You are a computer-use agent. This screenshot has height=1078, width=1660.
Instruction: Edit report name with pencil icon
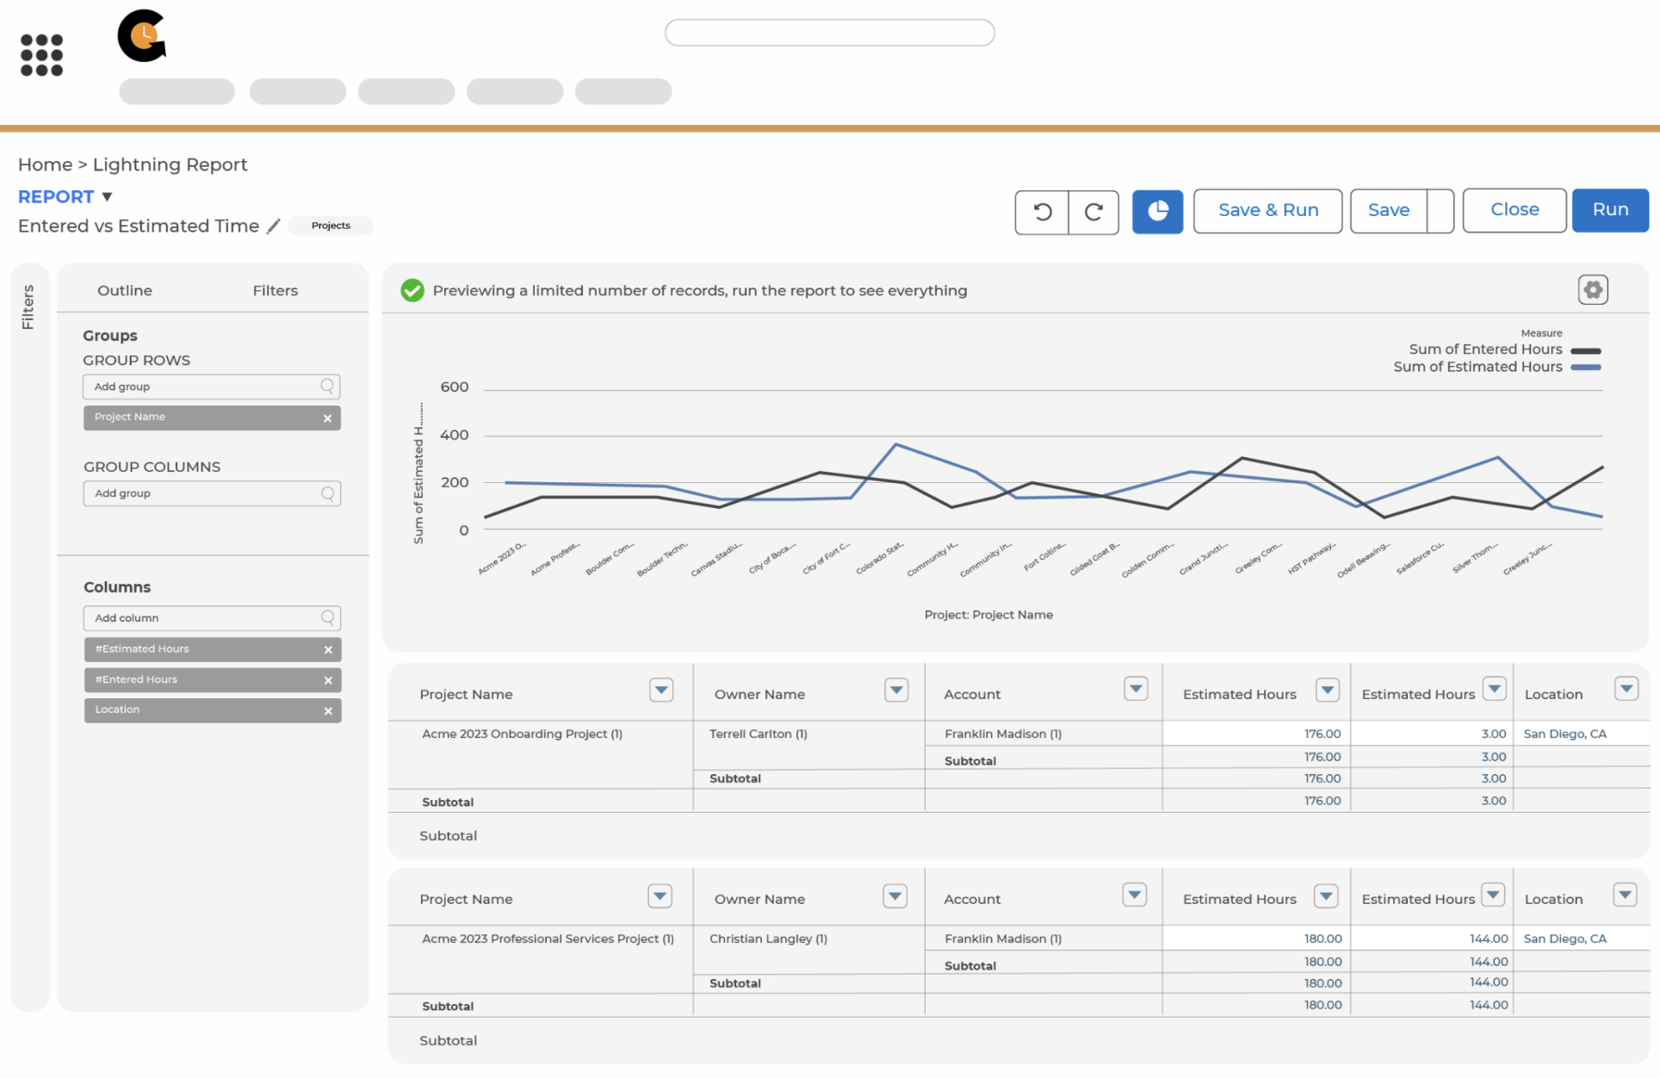(x=273, y=226)
